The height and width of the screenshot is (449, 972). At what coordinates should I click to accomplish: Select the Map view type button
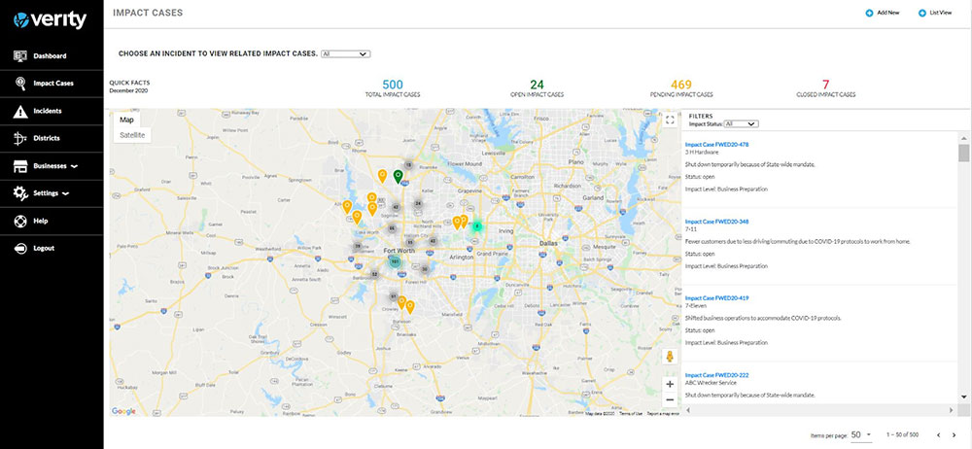pyautogui.click(x=126, y=120)
